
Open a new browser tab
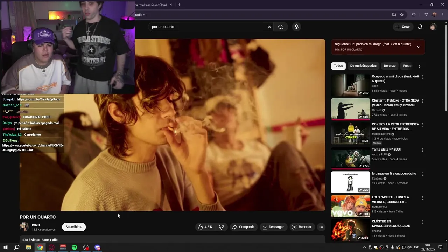point(179,5)
